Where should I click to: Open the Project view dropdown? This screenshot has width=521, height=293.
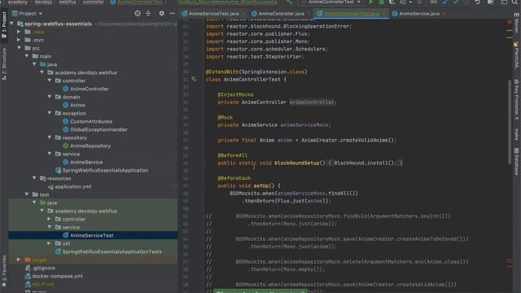pyautogui.click(x=27, y=14)
